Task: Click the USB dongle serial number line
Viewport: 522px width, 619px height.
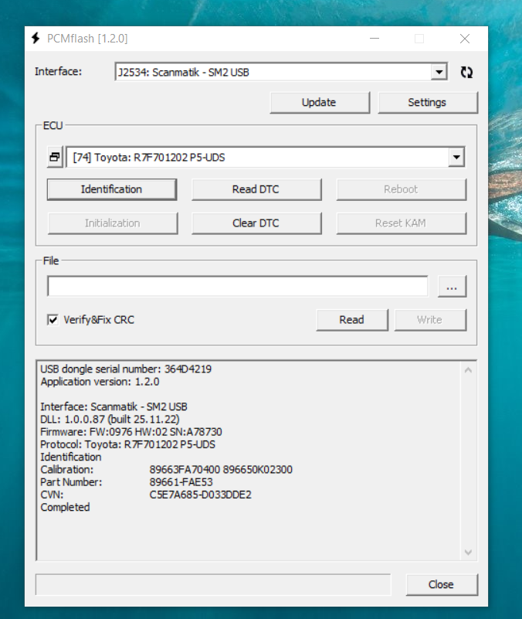Action: pos(126,369)
